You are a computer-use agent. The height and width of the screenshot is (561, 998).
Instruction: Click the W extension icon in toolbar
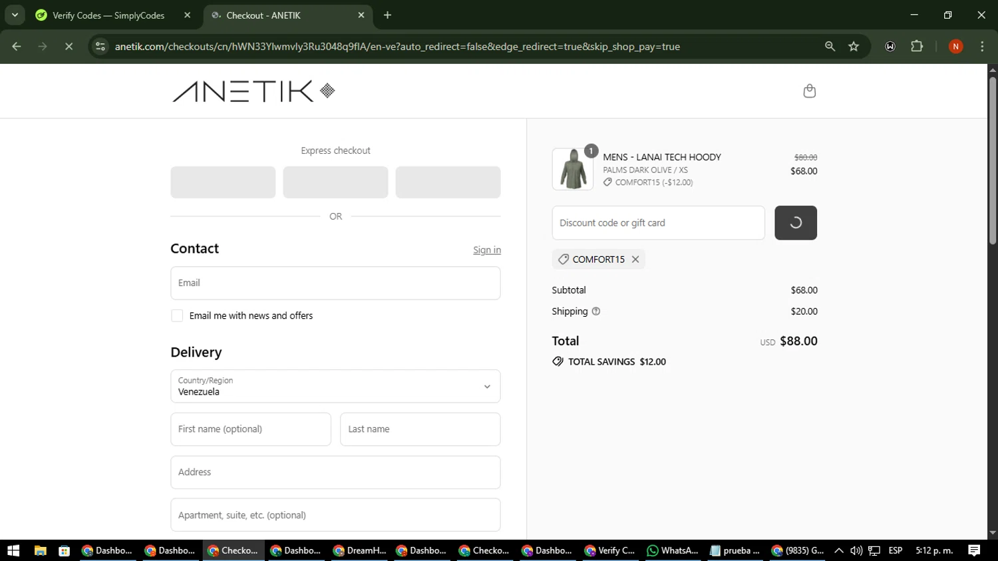click(x=890, y=47)
